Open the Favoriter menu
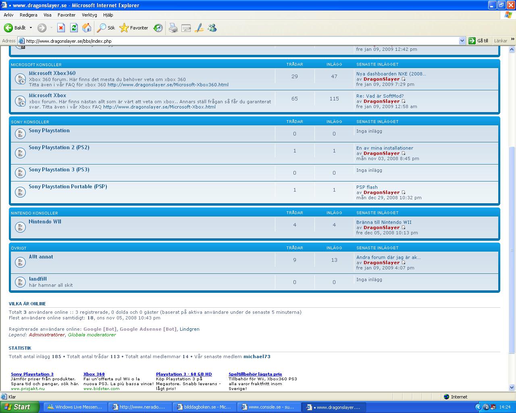516x413 pixels. click(x=67, y=15)
